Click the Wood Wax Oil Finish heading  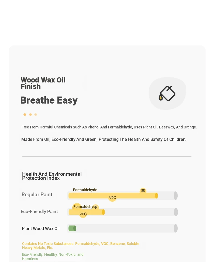click(x=43, y=83)
